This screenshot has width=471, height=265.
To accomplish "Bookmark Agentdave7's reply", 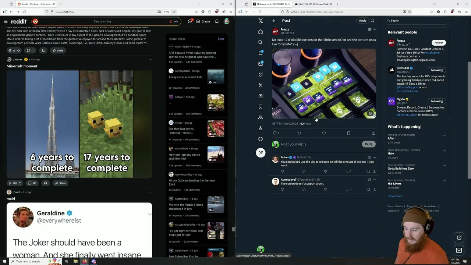I will pos(369,190).
